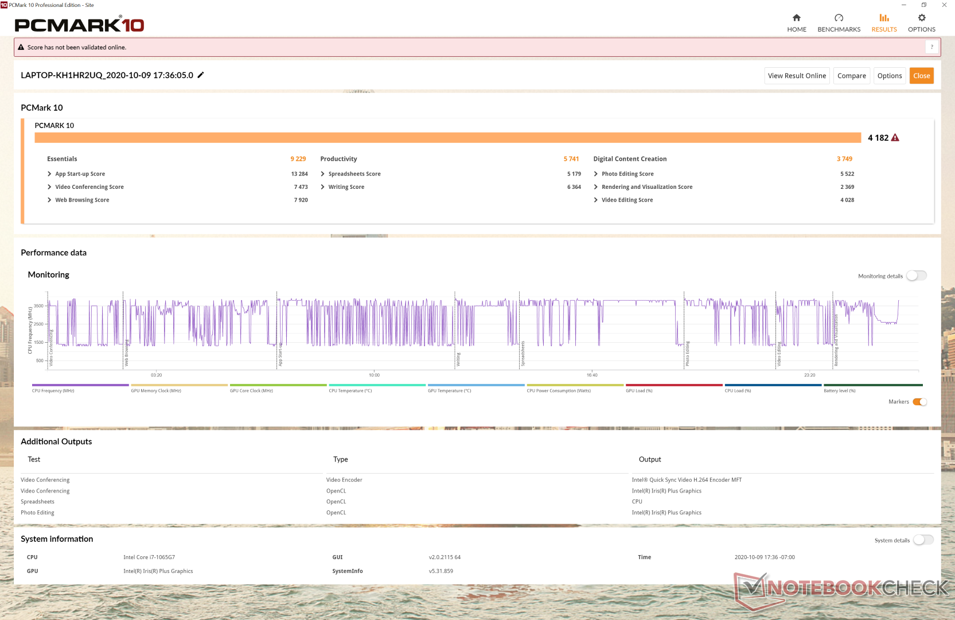The image size is (955, 620).
Task: Click the GPU Load legend color bar
Action: click(x=674, y=385)
